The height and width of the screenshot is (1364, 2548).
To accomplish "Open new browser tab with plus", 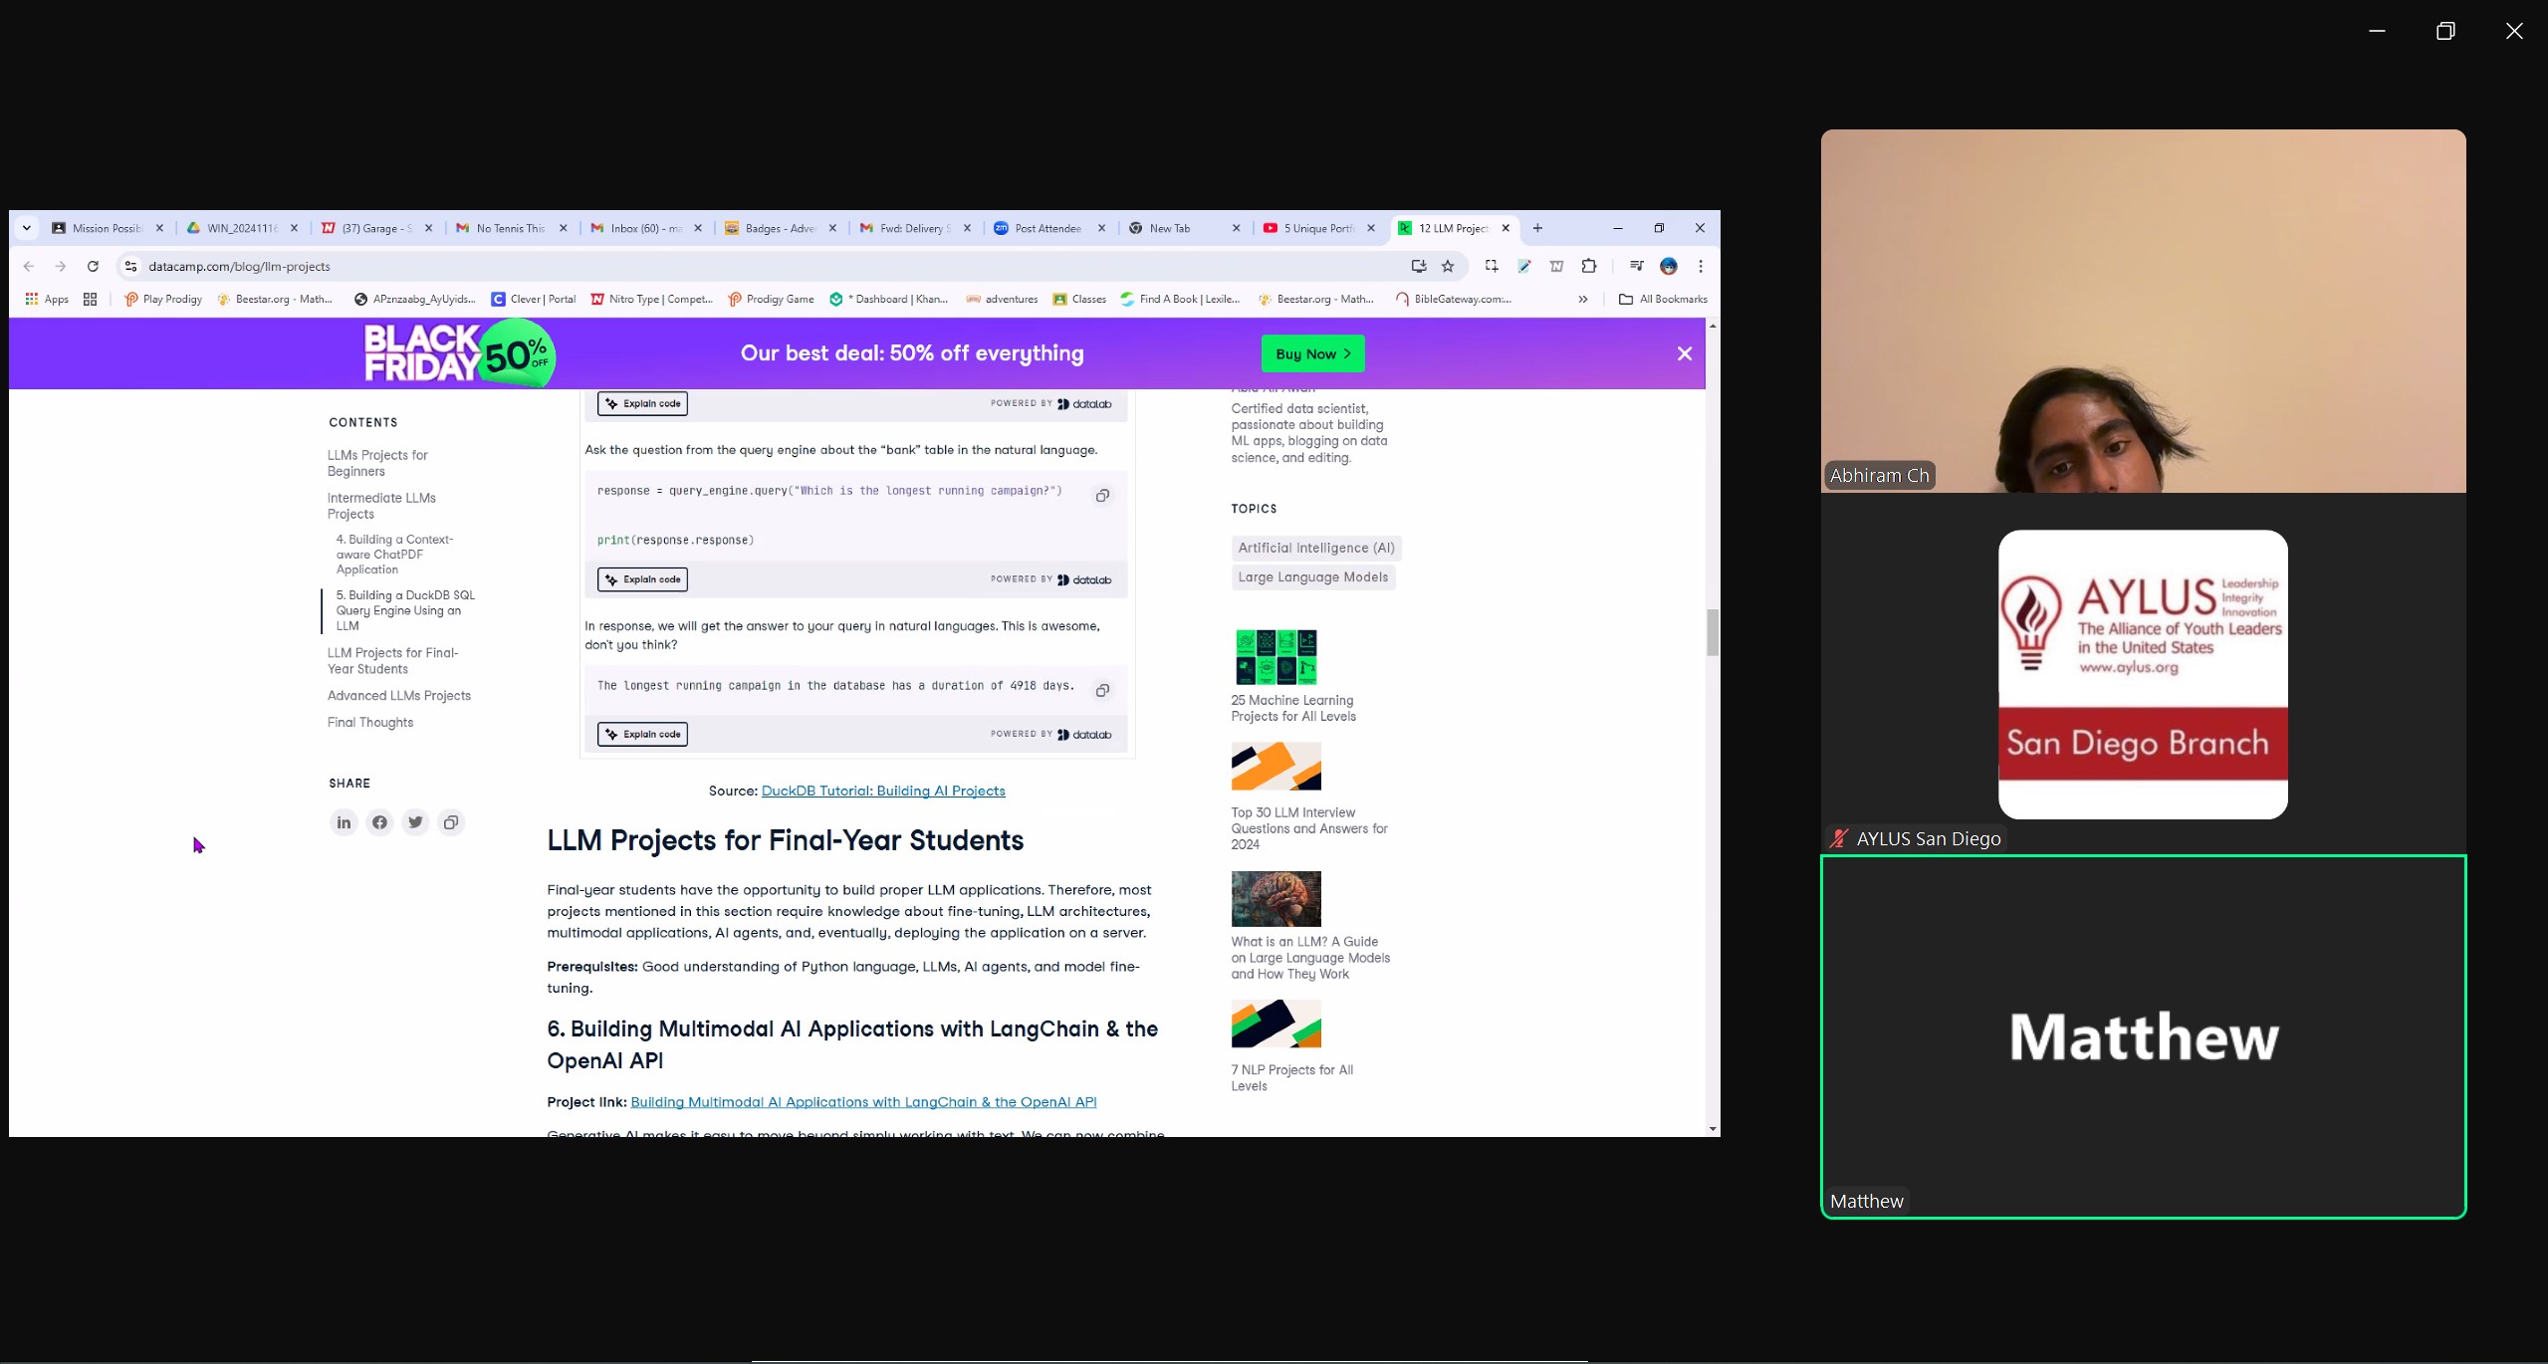I will [x=1537, y=228].
